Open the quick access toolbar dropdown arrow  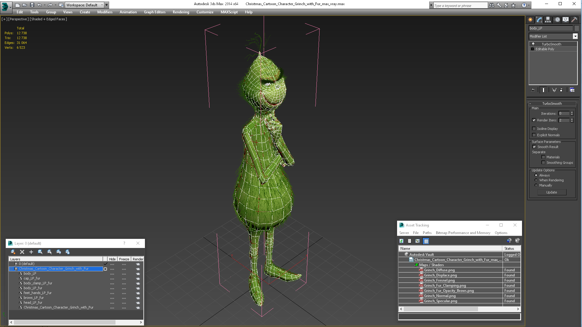click(107, 5)
